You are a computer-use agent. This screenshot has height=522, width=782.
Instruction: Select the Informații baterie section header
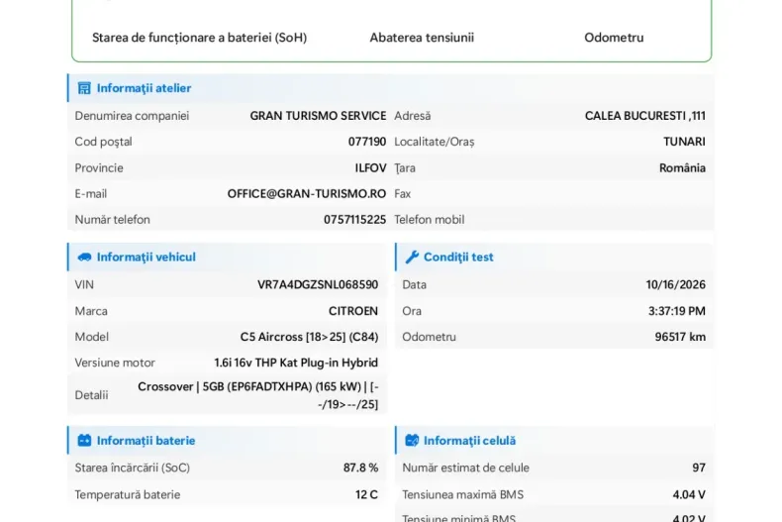click(227, 440)
